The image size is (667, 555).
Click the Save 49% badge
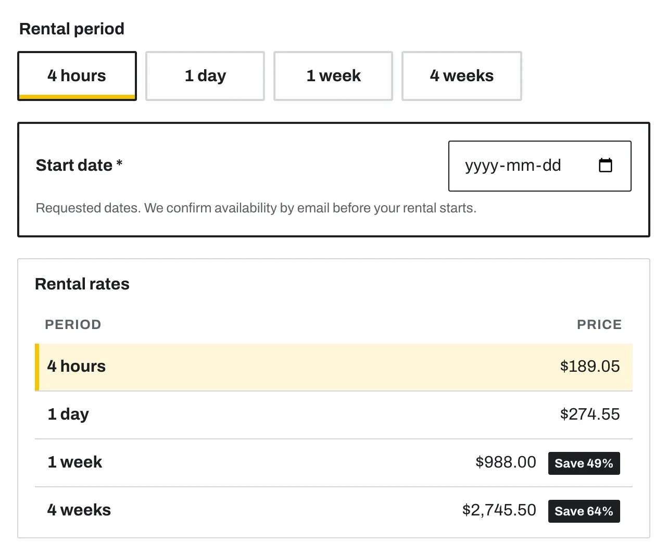(x=584, y=463)
